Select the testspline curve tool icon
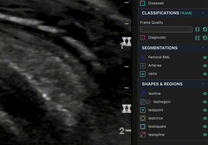208x145 pixels. tap(143, 135)
